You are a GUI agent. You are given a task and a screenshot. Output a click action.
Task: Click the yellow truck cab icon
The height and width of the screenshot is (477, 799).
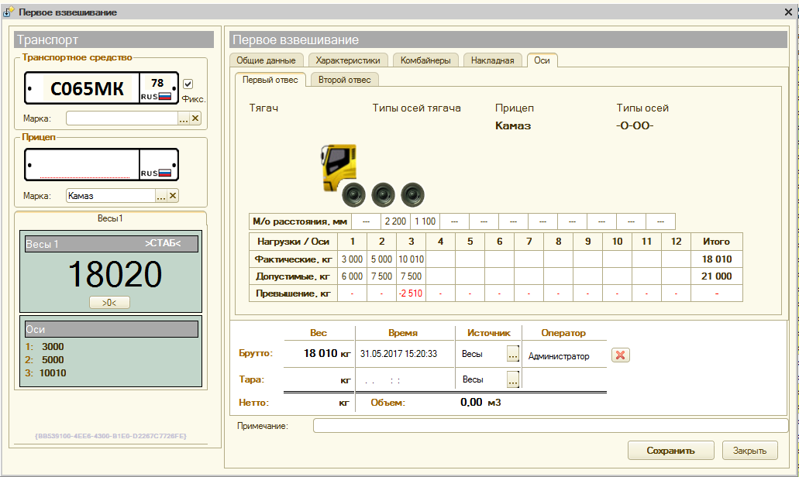pos(339,166)
